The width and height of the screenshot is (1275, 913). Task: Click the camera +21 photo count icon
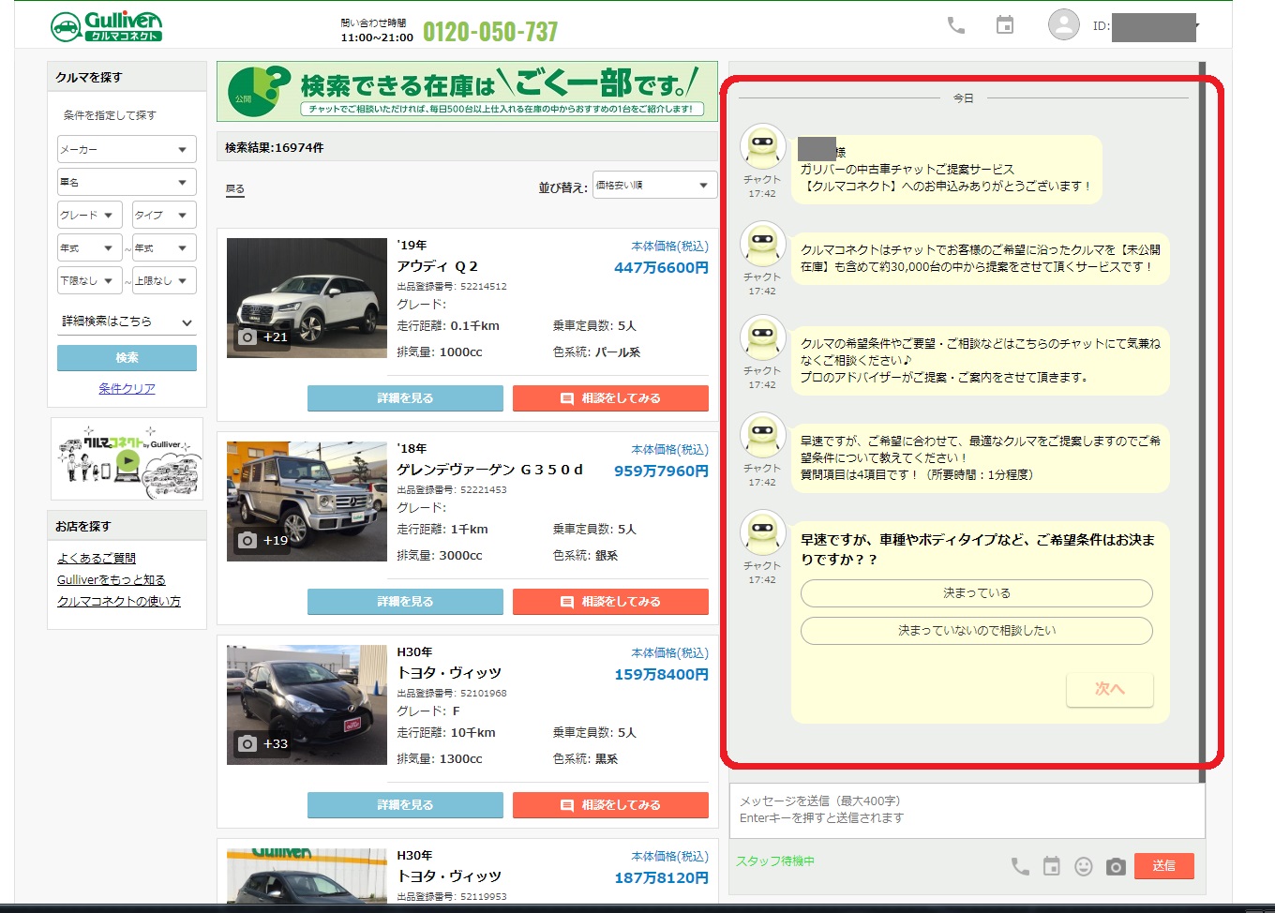click(262, 337)
